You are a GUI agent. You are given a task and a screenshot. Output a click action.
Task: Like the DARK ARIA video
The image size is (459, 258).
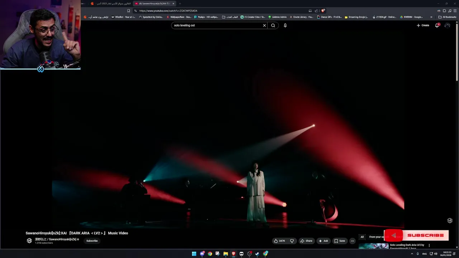click(279, 241)
